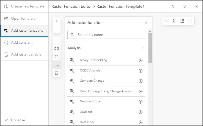The width and height of the screenshot is (203, 126).
Task: Add the Gradient function
Action: tap(140, 112)
